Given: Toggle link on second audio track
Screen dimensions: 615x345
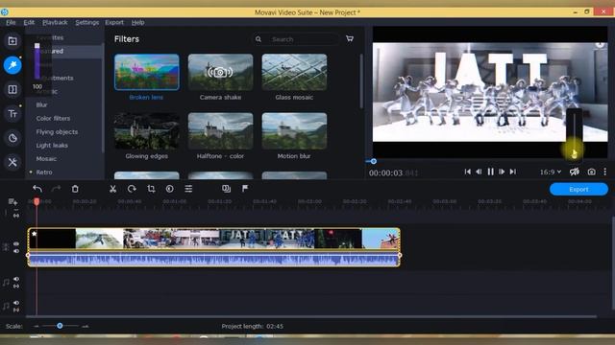Looking at the screenshot, I should pyautogui.click(x=16, y=310).
